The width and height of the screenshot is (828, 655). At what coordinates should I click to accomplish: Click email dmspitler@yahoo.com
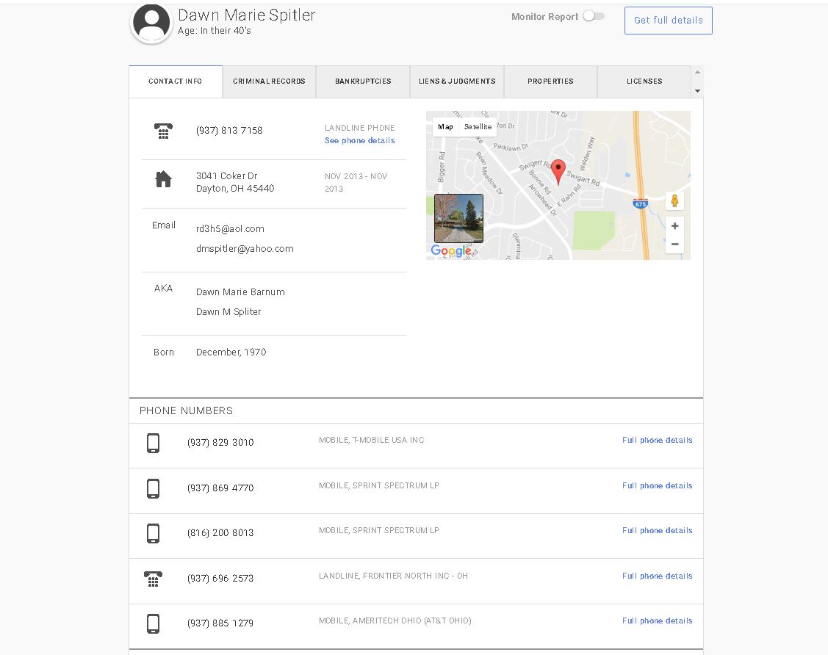click(x=245, y=249)
